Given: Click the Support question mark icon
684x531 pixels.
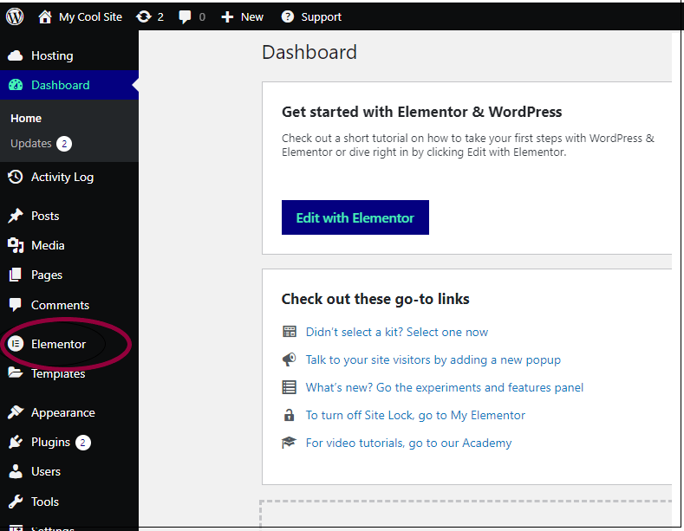Looking at the screenshot, I should (288, 16).
